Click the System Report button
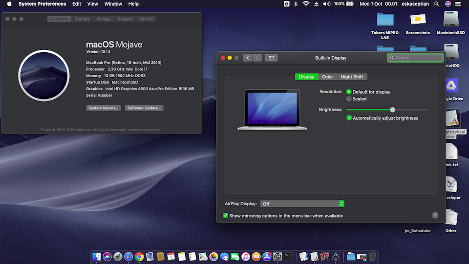Viewport: 469px width, 264px height. point(103,108)
